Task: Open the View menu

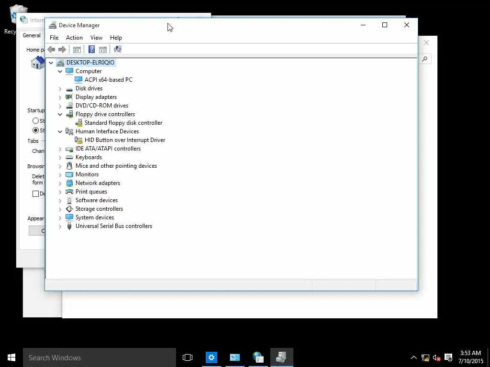Action: pyautogui.click(x=96, y=38)
